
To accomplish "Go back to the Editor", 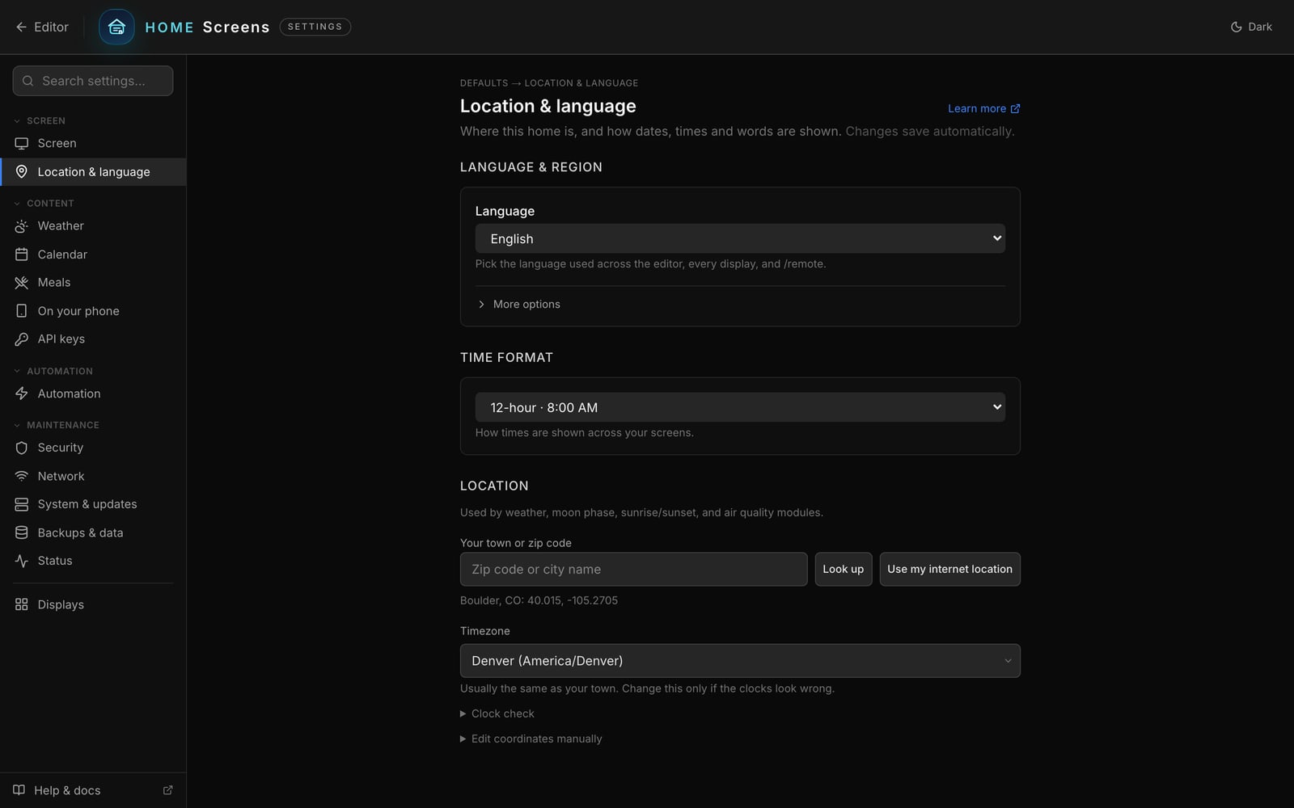I will pos(42,27).
